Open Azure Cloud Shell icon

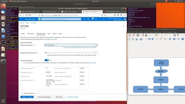pos(84,19)
